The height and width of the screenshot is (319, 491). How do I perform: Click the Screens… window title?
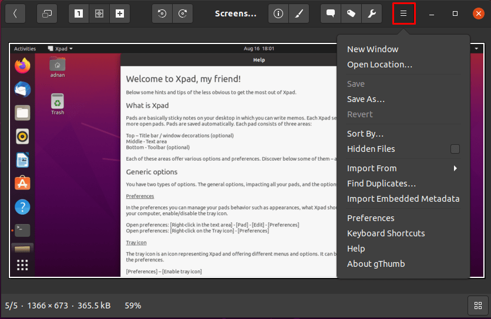click(236, 13)
